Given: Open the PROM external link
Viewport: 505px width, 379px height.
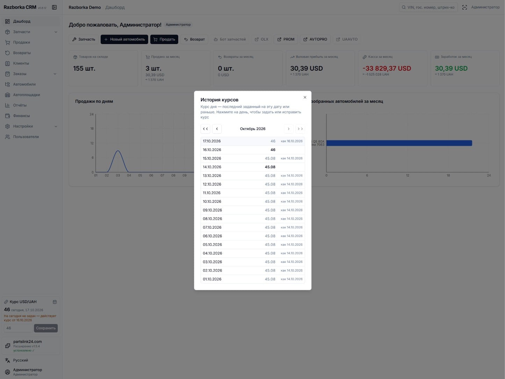Looking at the screenshot, I should (286, 39).
